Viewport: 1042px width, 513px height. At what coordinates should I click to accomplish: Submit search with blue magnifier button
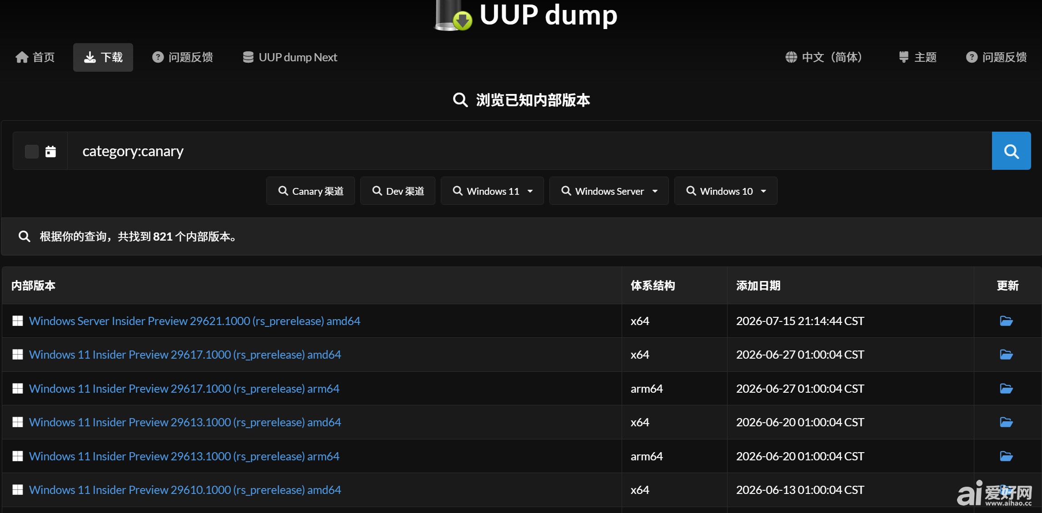coord(1011,151)
